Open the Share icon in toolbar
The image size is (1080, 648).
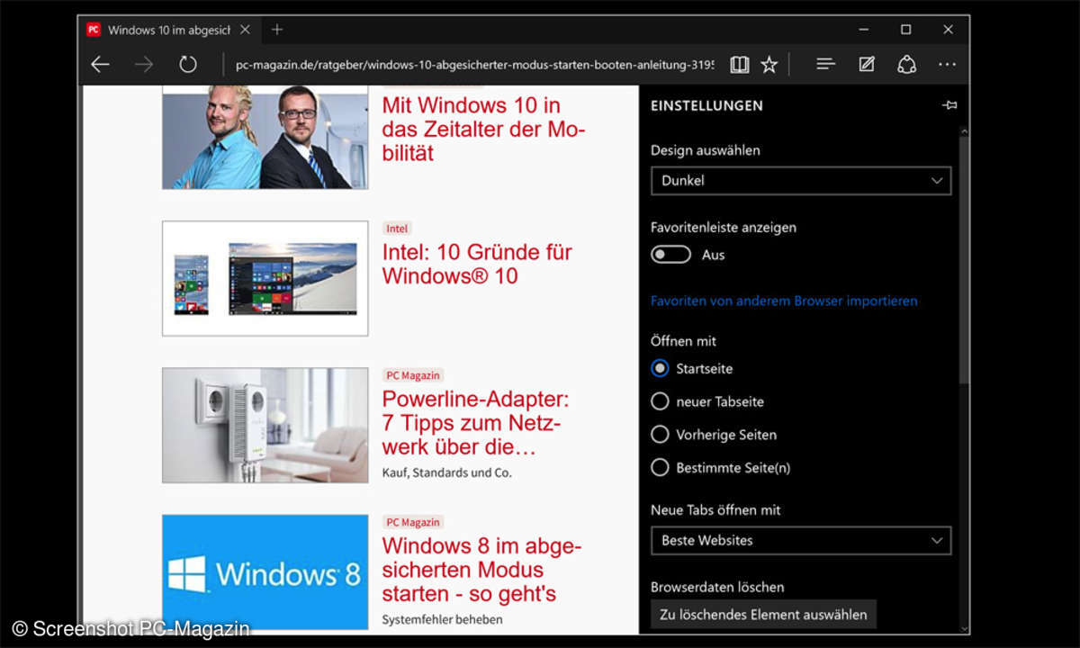(x=906, y=65)
